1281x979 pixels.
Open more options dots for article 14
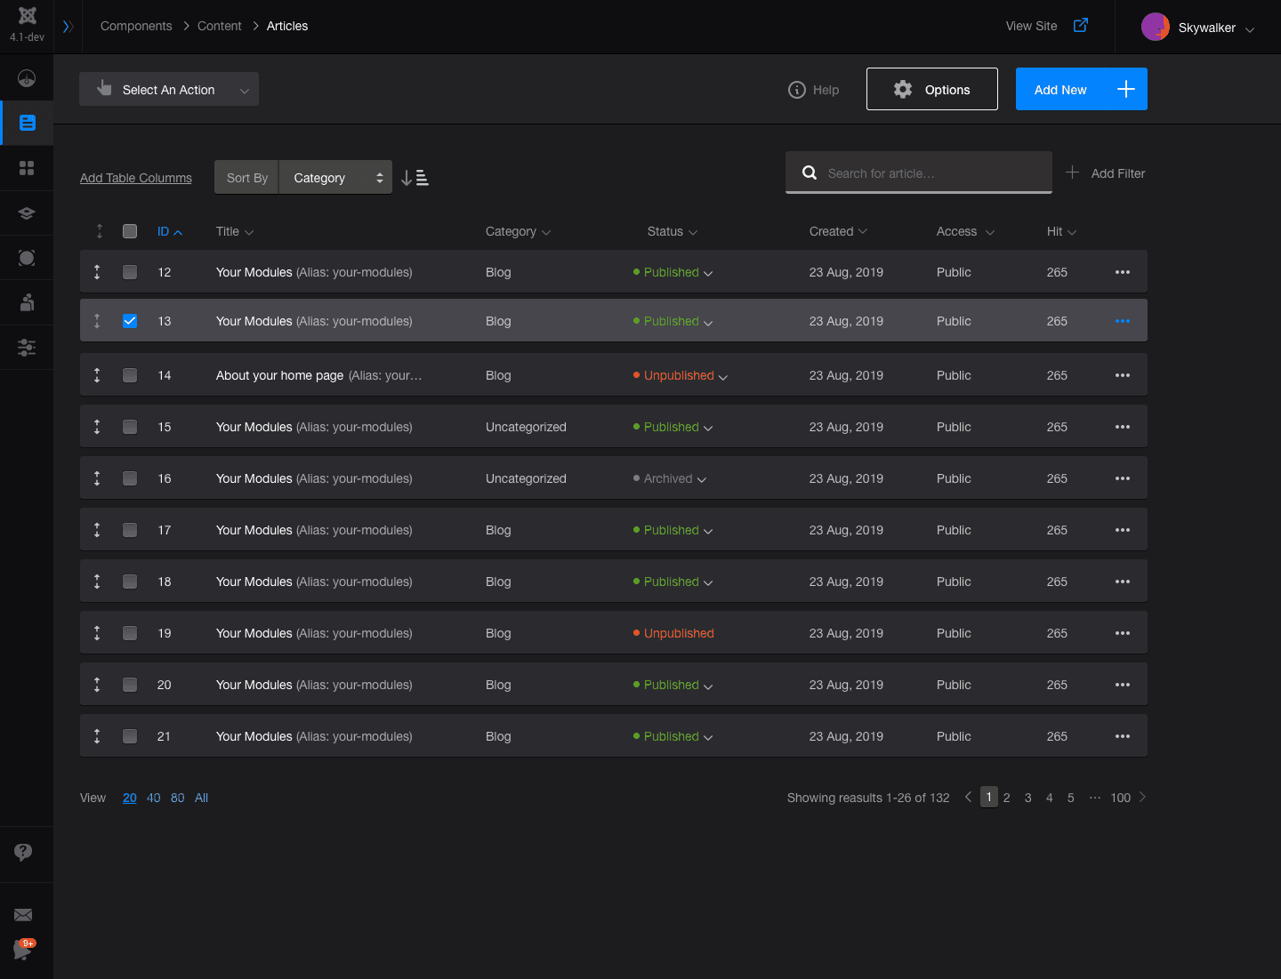pyautogui.click(x=1123, y=375)
